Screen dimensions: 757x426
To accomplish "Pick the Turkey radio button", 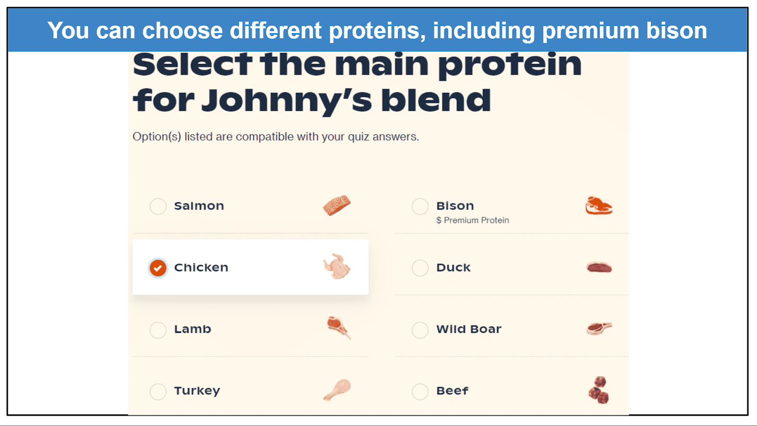I will pyautogui.click(x=158, y=391).
